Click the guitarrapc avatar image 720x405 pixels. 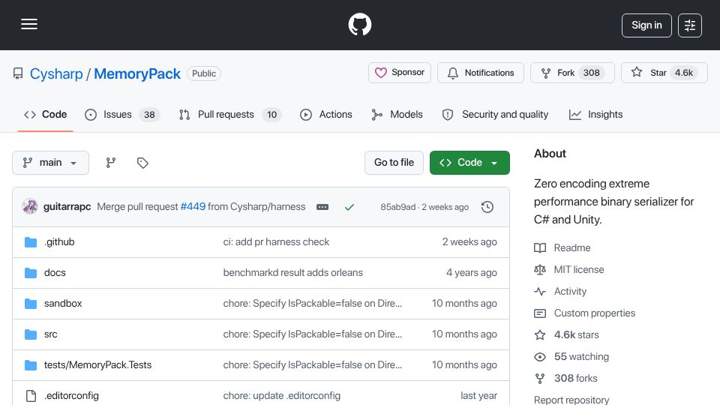30,207
